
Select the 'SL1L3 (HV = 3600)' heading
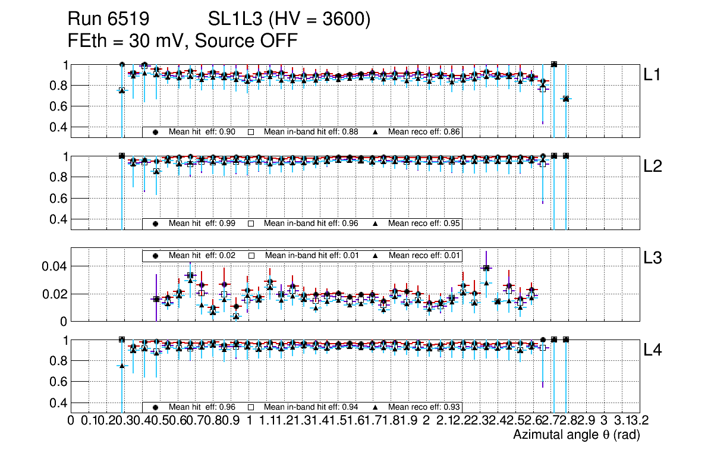289,20
